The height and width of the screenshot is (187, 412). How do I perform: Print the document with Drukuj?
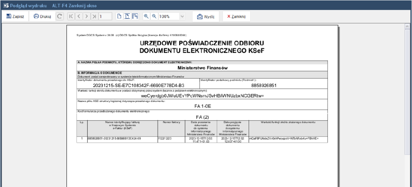42,16
